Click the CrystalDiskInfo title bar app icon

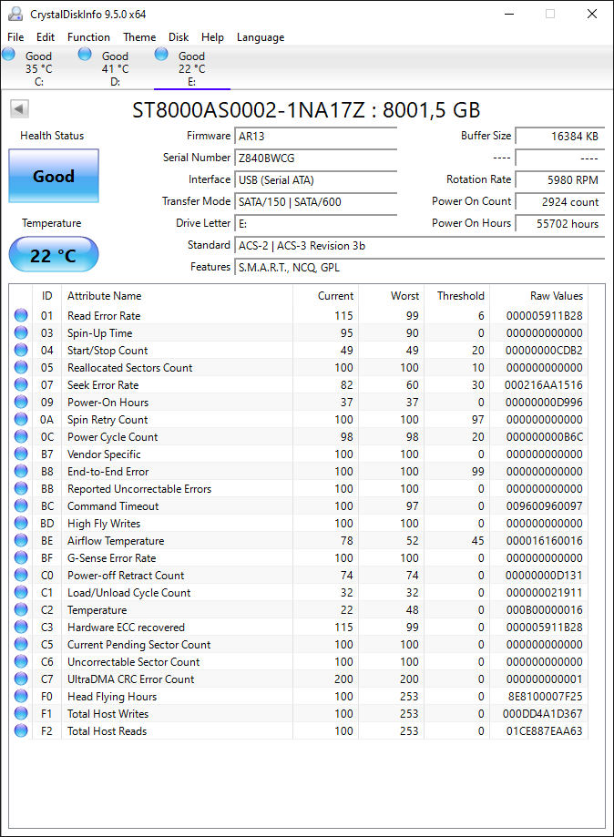click(16, 14)
